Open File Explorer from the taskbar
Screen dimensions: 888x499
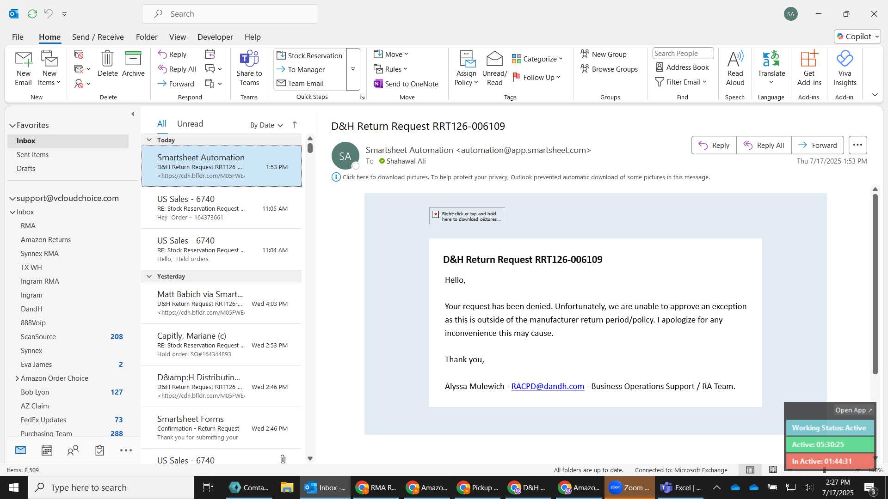point(287,487)
